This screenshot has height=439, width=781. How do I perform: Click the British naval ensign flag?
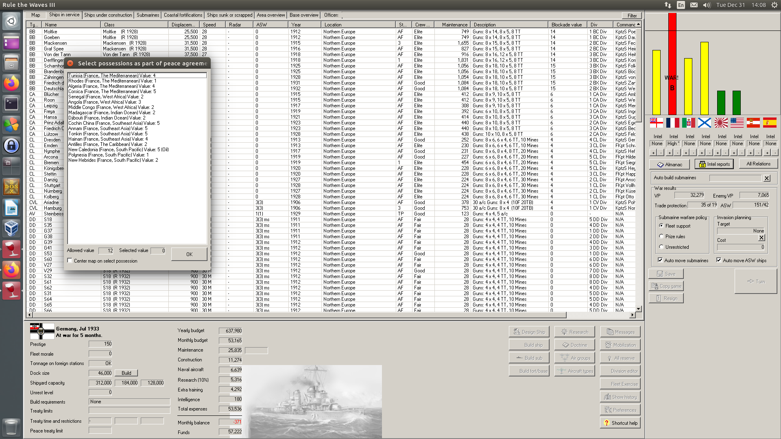pyautogui.click(x=656, y=123)
